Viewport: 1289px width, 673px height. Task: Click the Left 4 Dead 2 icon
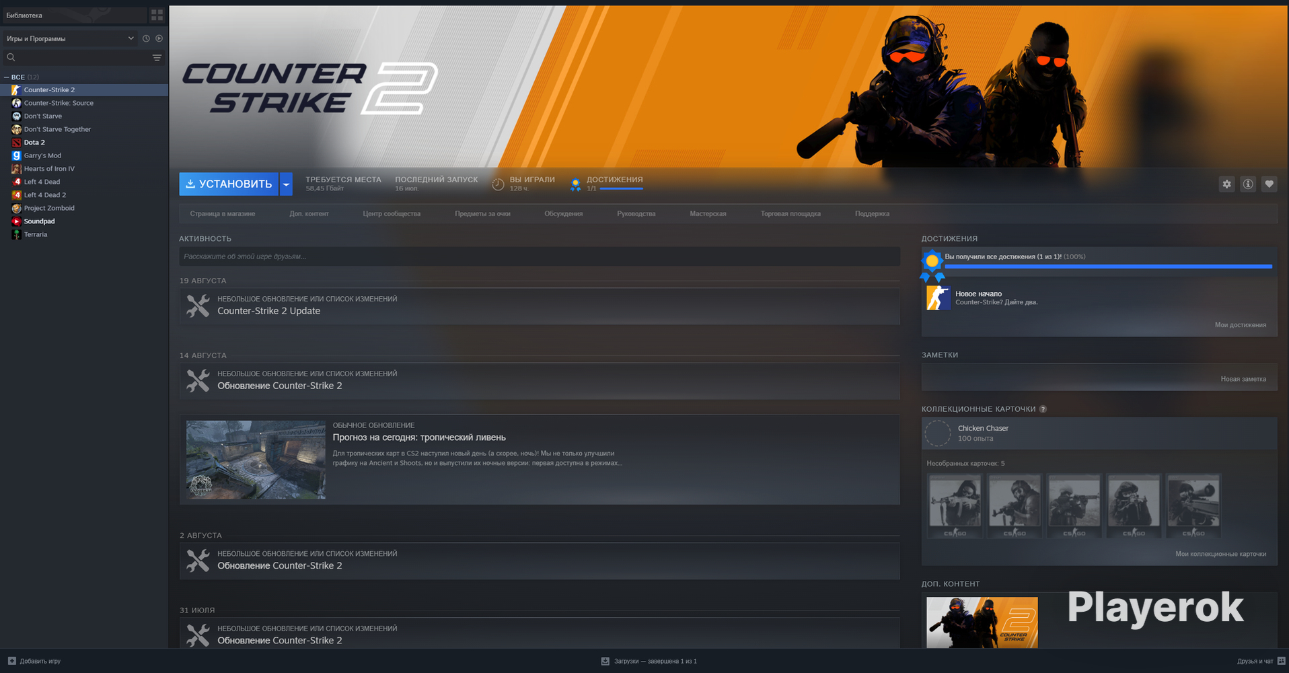17,194
